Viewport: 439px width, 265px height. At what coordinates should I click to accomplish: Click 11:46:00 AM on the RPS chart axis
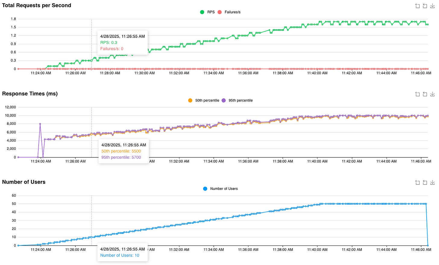pyautogui.click(x=421, y=73)
